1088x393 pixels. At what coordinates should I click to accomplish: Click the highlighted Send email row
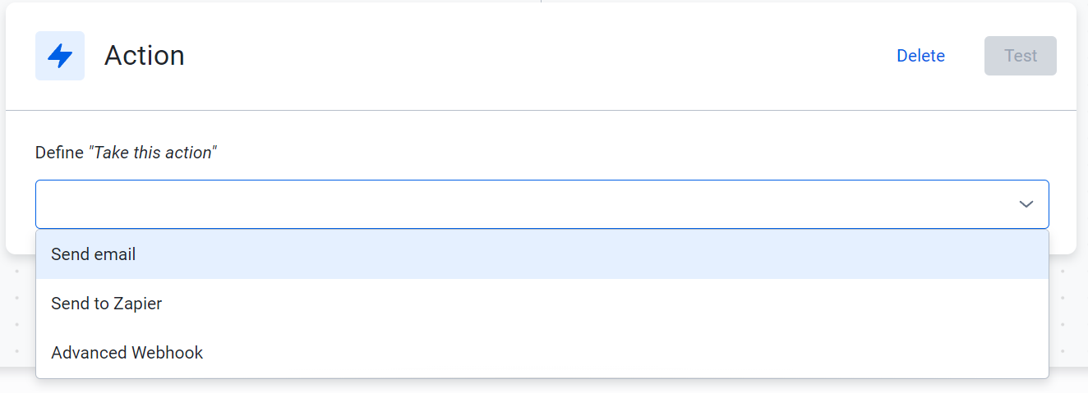(x=542, y=254)
